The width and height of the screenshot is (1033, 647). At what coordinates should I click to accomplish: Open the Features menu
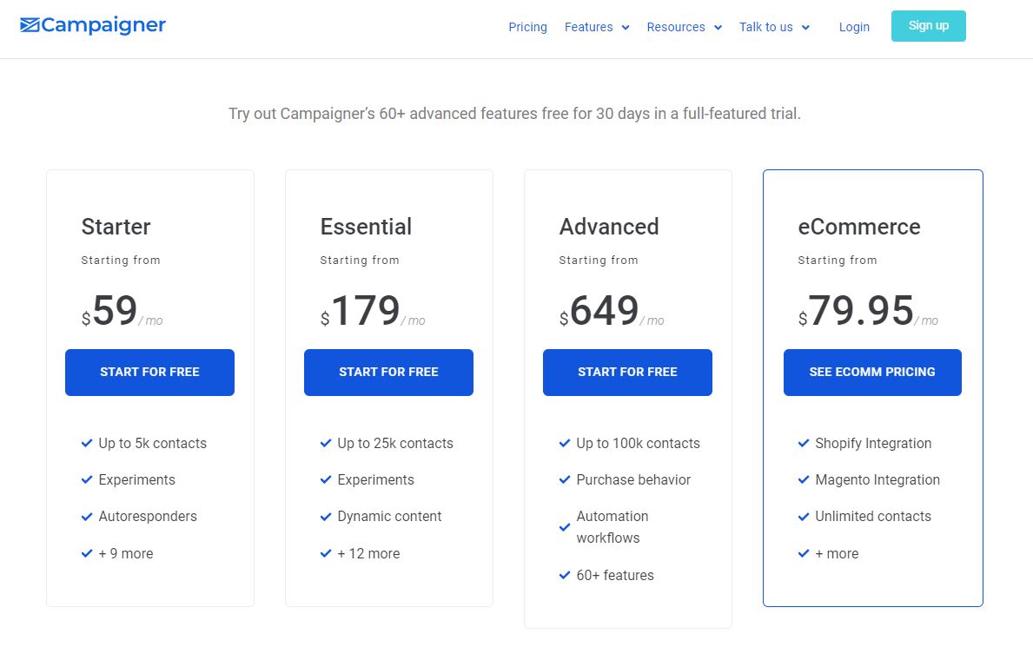[x=588, y=27]
